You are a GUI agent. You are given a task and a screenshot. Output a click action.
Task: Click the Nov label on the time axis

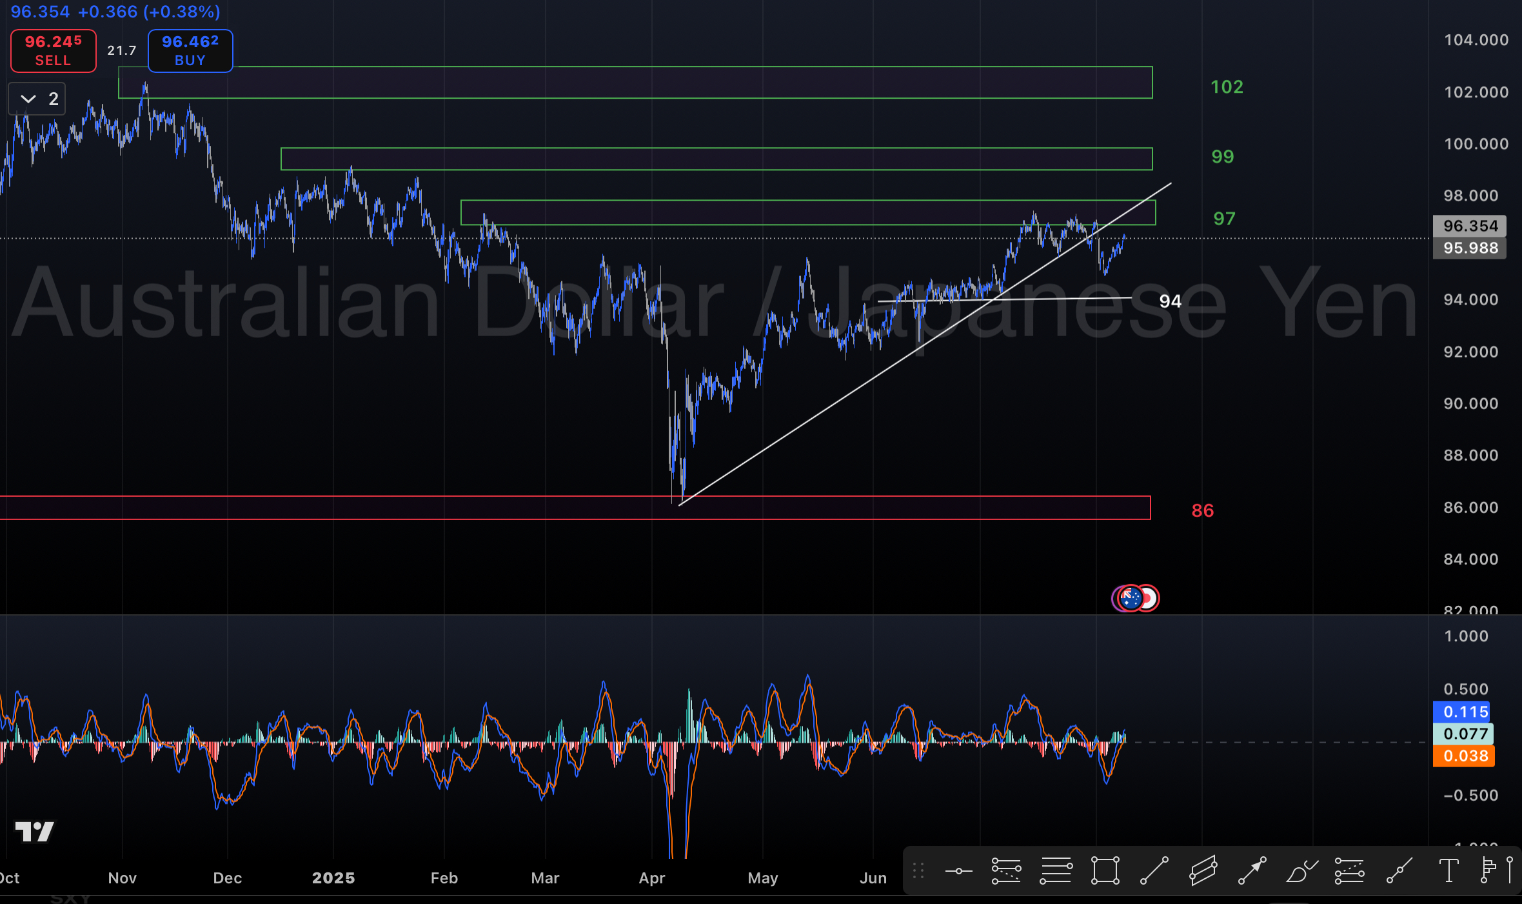point(123,878)
